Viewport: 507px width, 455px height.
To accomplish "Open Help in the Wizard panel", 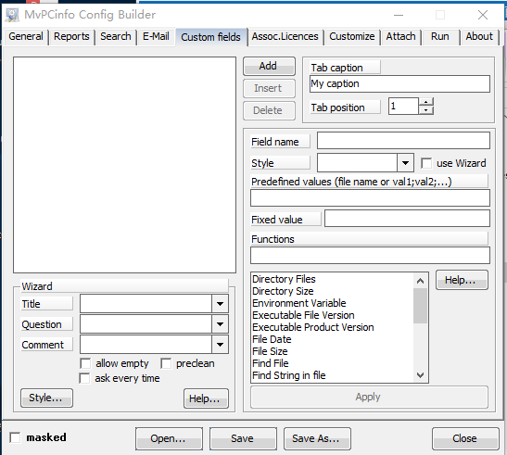I will pyautogui.click(x=206, y=398).
